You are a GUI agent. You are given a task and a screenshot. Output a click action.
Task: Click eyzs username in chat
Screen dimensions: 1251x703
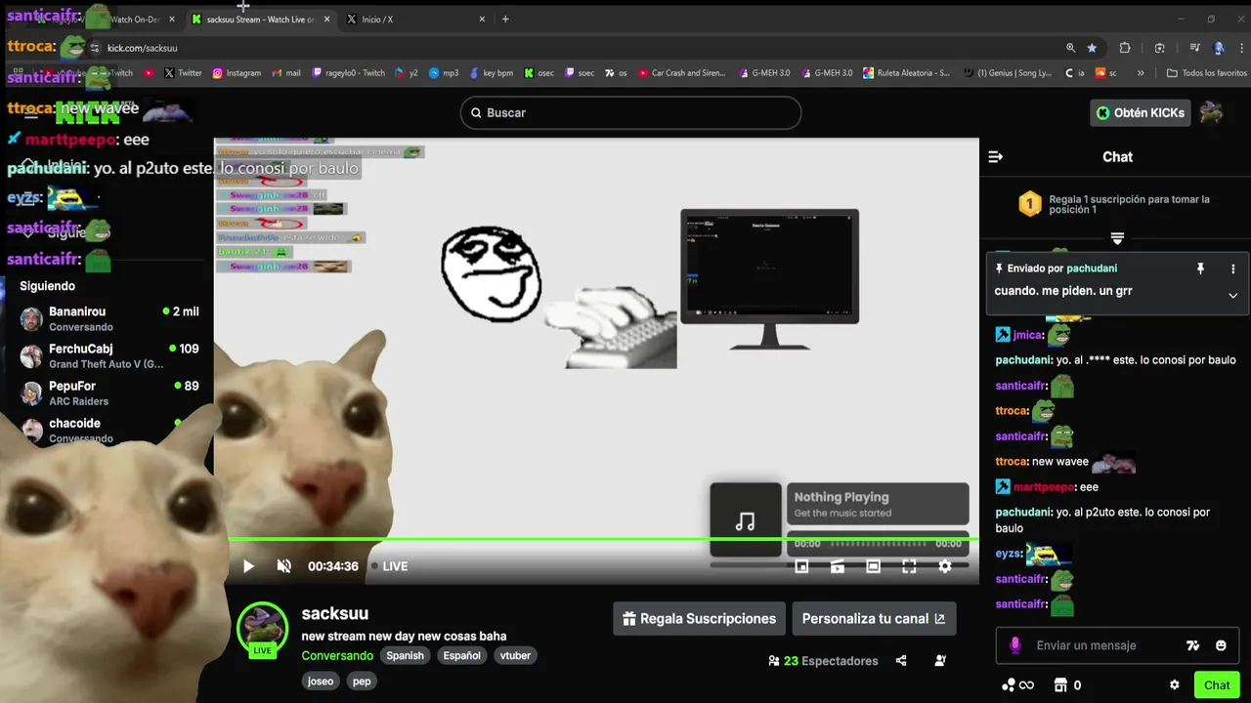point(1009,554)
